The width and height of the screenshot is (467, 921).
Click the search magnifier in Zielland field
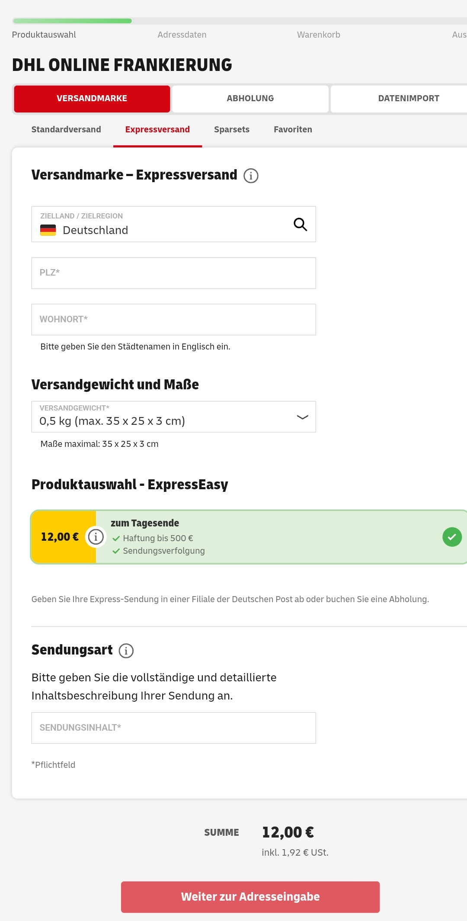300,224
